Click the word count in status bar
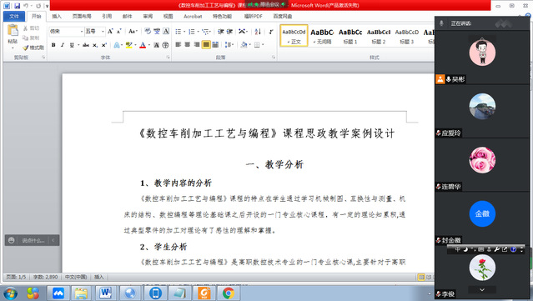 pyautogui.click(x=45, y=277)
